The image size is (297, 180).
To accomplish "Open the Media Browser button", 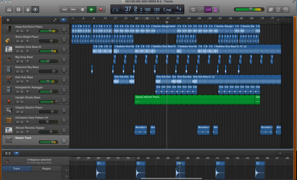I will 286,10.
